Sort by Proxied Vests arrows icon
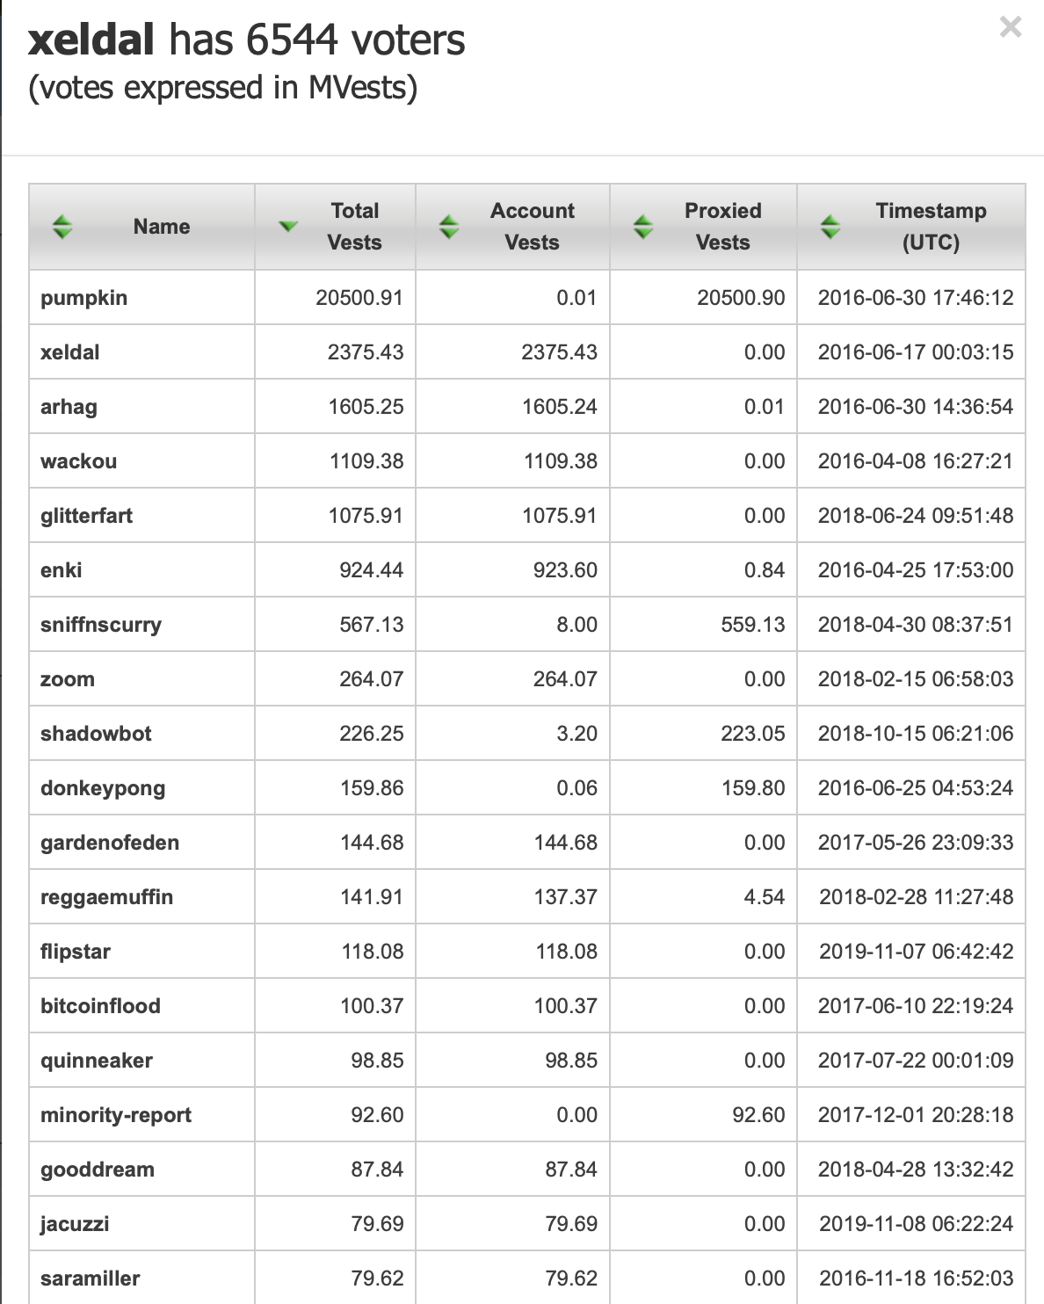 643,227
